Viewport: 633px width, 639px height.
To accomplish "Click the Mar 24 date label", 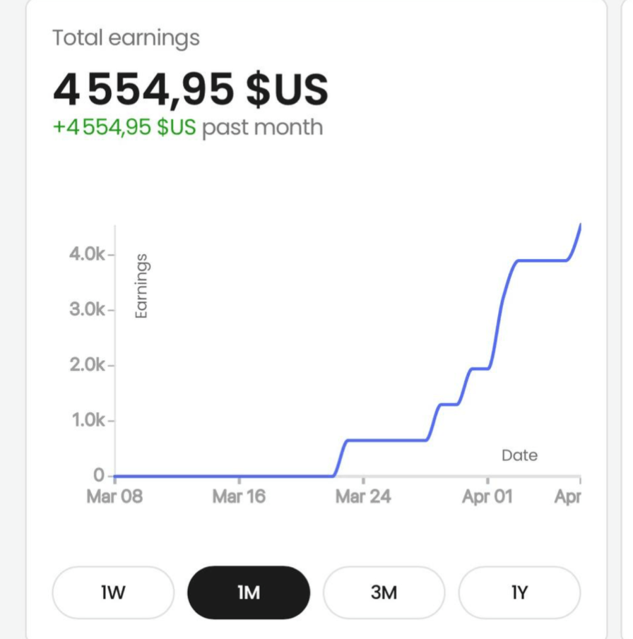I will [x=362, y=496].
